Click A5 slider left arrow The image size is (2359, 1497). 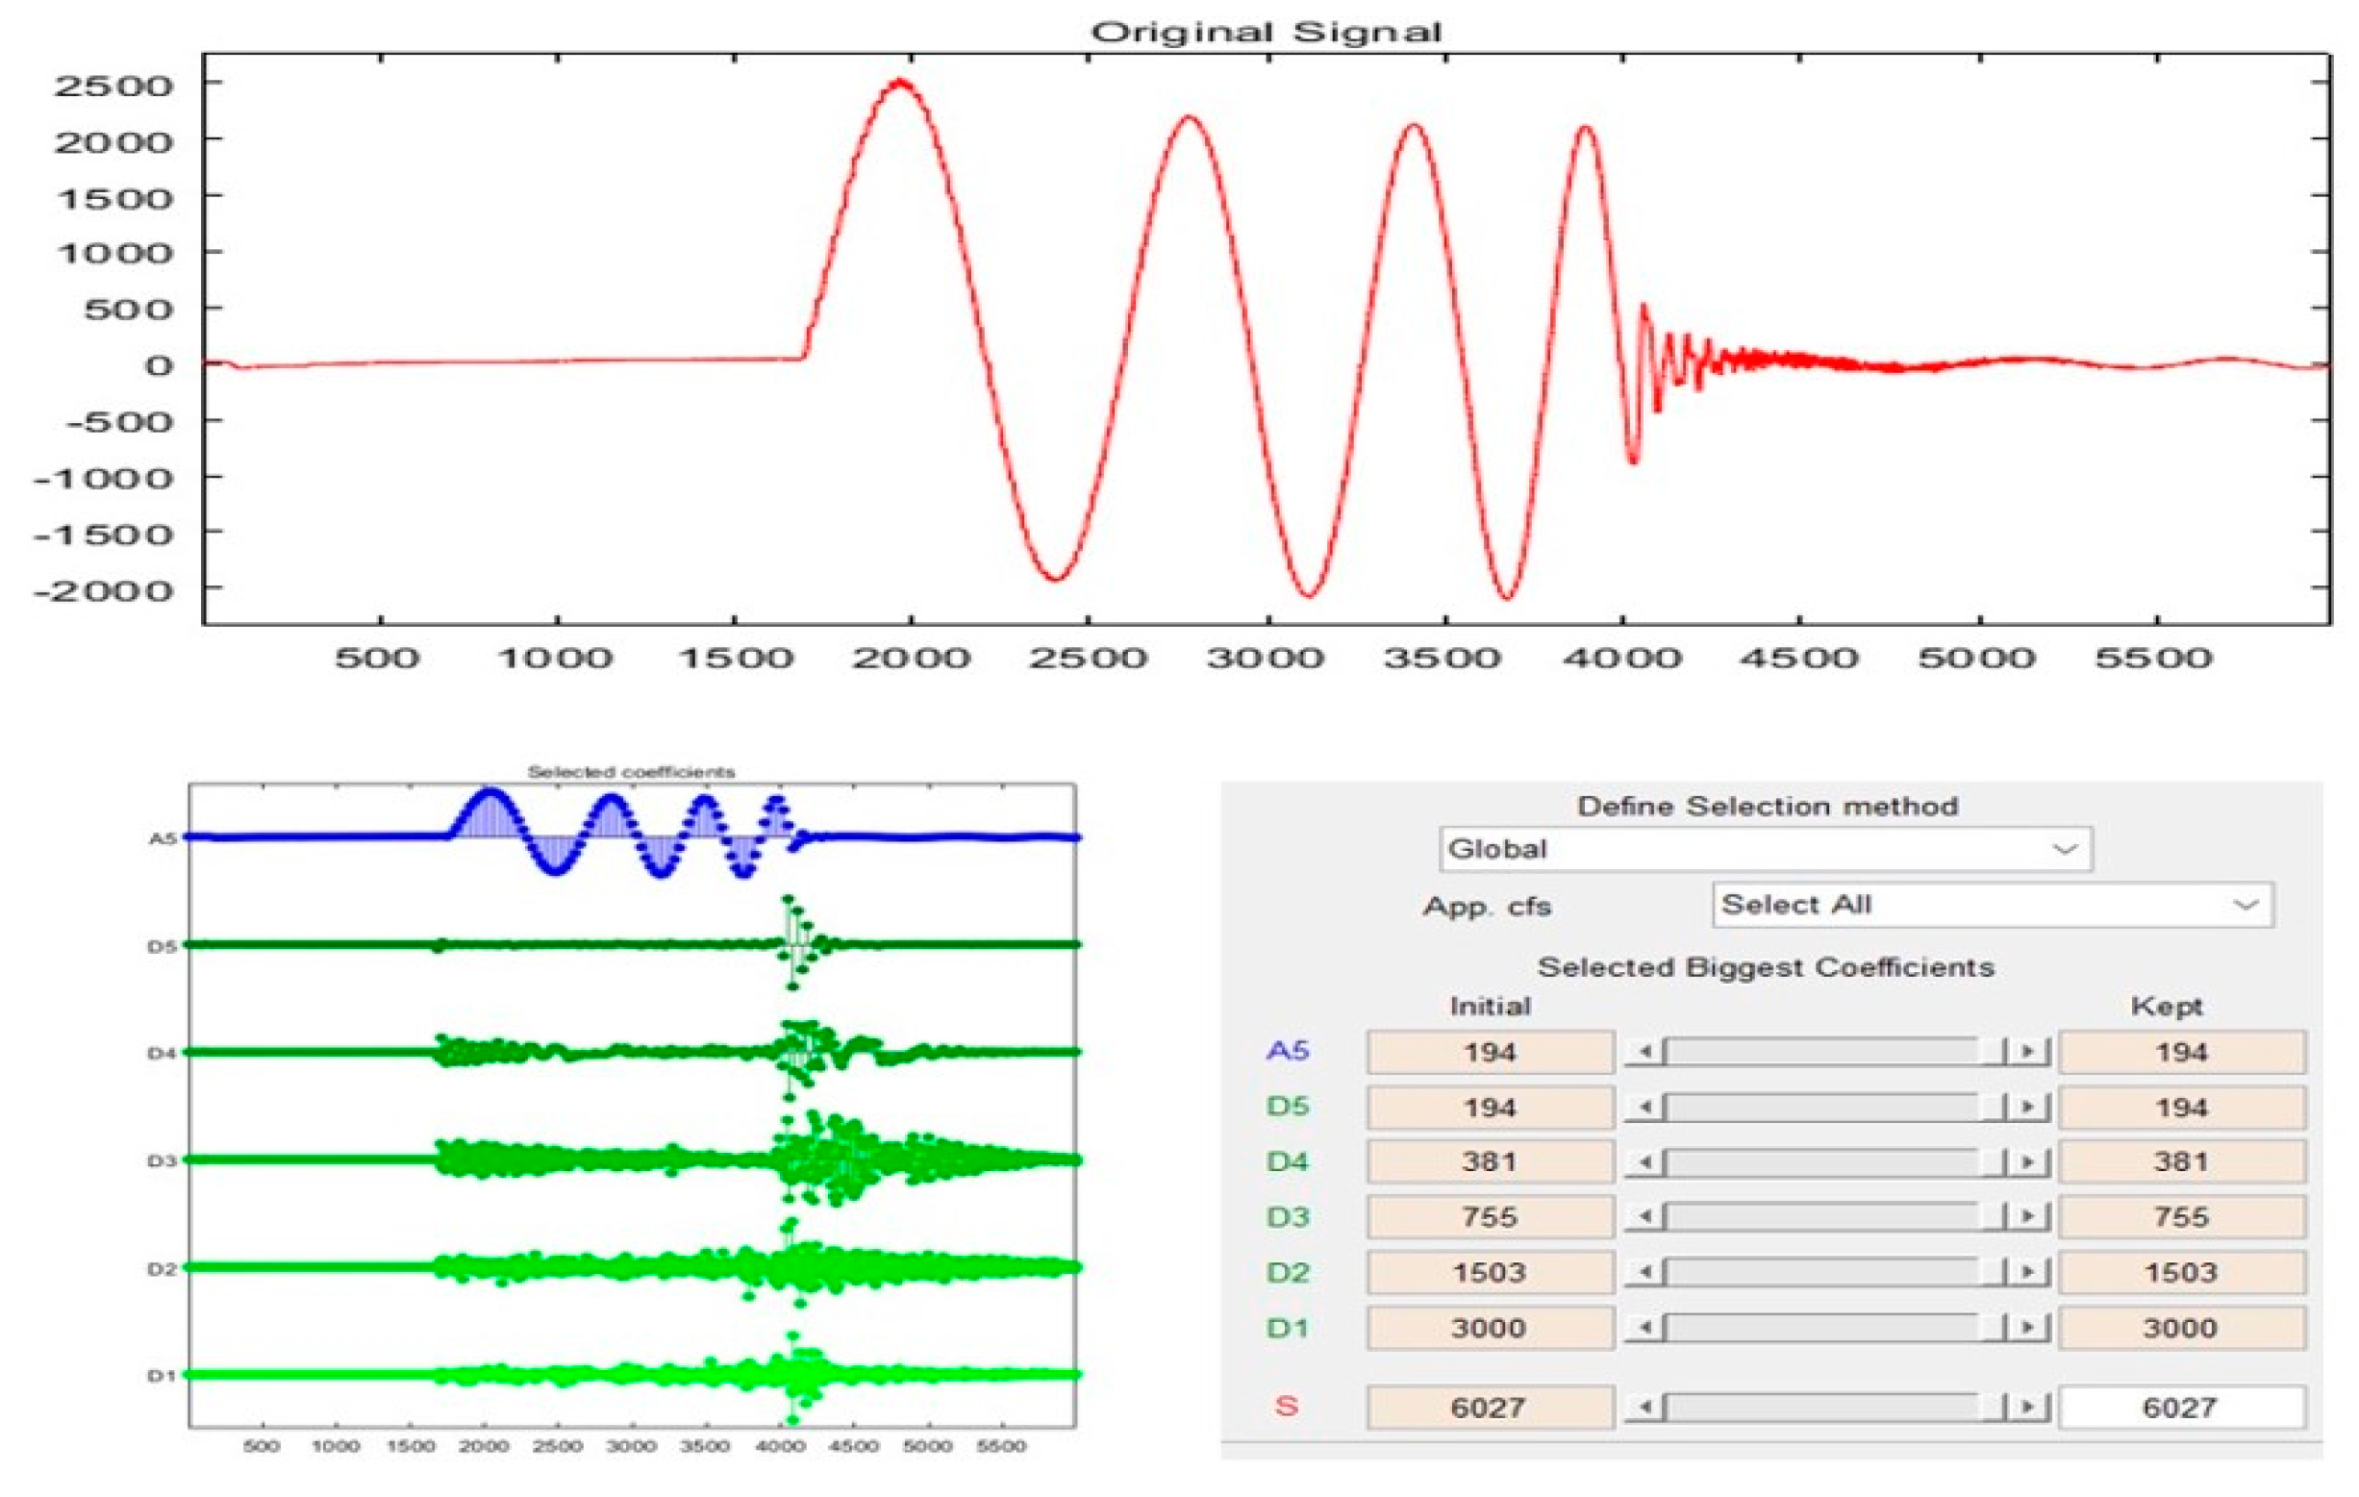pyautogui.click(x=1644, y=1052)
